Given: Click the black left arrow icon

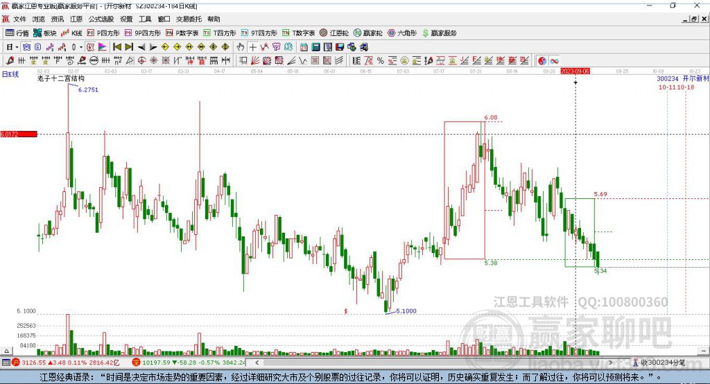Looking at the screenshot, I should click(x=141, y=47).
